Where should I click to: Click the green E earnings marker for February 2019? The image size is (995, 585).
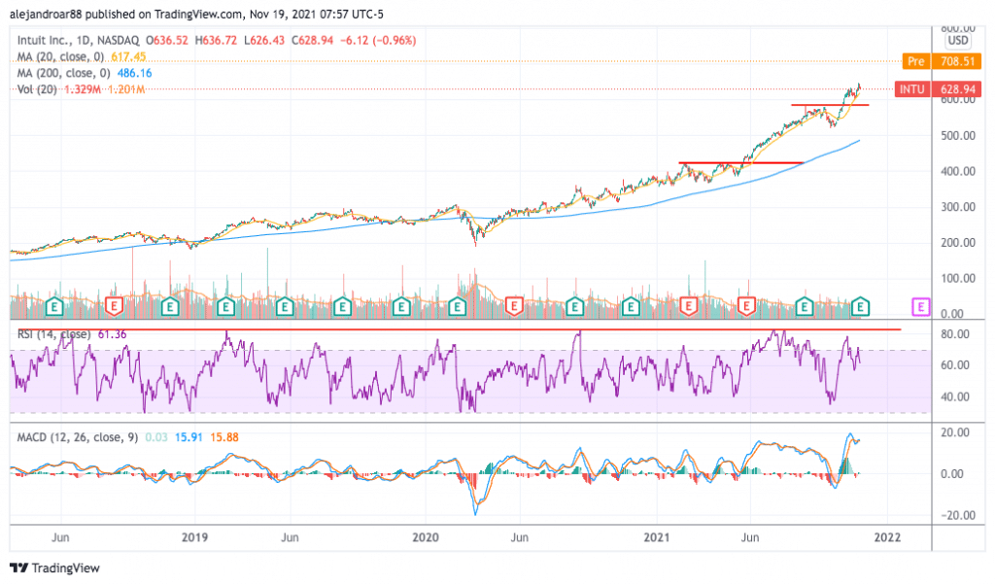225,307
